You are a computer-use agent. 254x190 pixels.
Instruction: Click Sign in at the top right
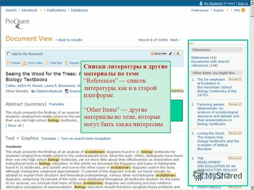[x=242, y=3]
